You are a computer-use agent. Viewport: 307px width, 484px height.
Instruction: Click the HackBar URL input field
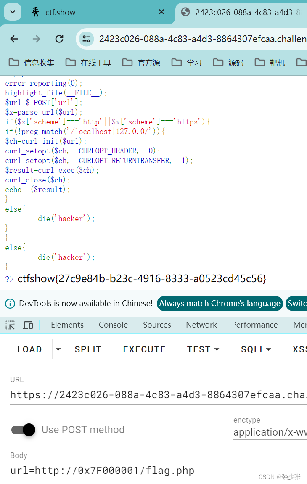point(159,395)
